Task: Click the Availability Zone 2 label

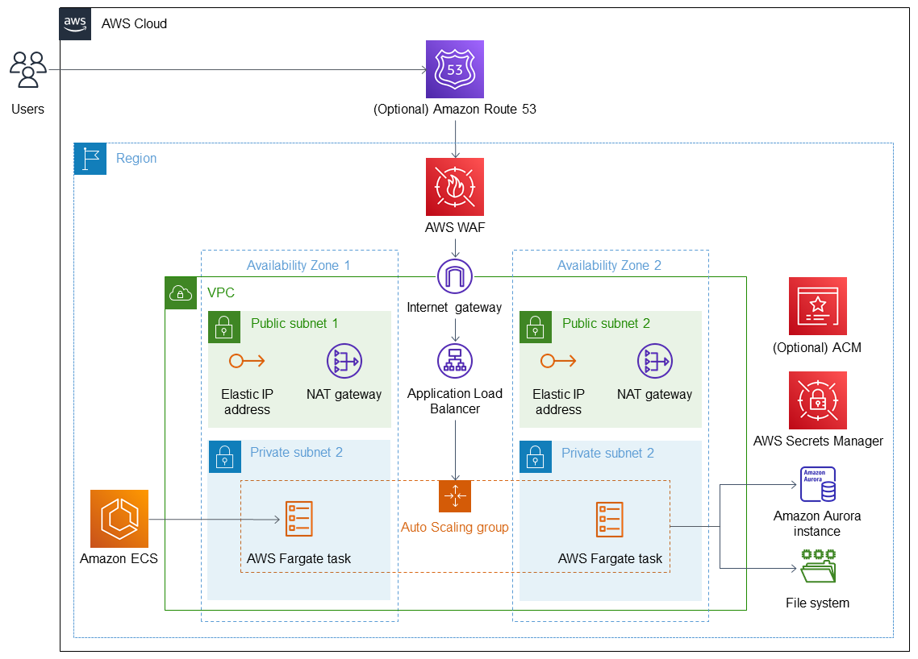Action: tap(609, 265)
